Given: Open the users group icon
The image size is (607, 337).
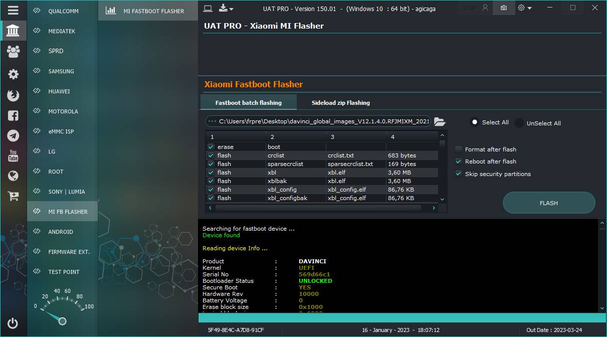Looking at the screenshot, I should (13, 51).
